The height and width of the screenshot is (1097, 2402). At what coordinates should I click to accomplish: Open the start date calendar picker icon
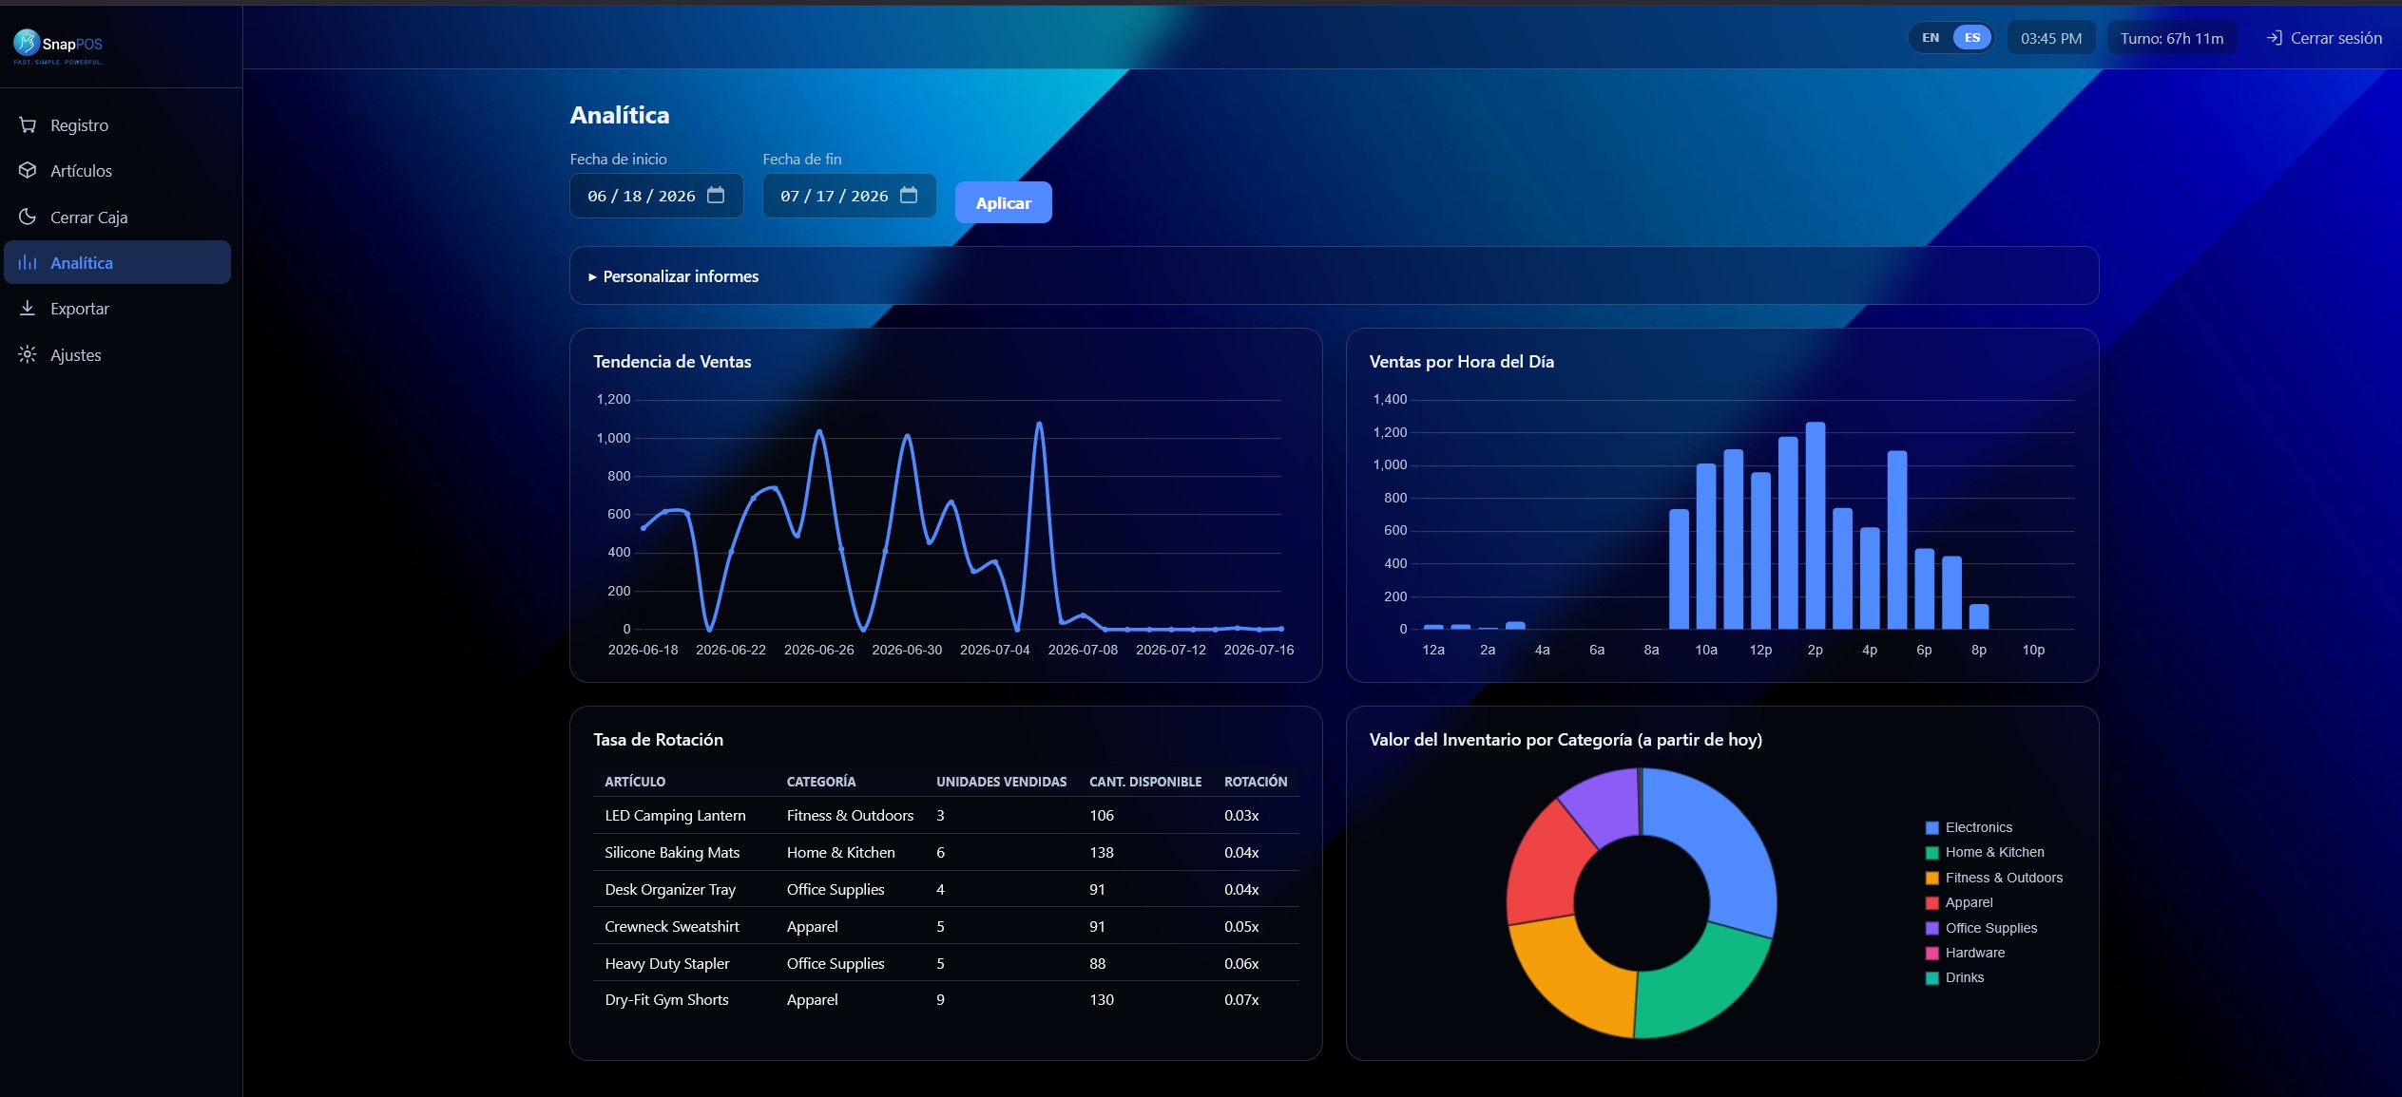point(716,195)
